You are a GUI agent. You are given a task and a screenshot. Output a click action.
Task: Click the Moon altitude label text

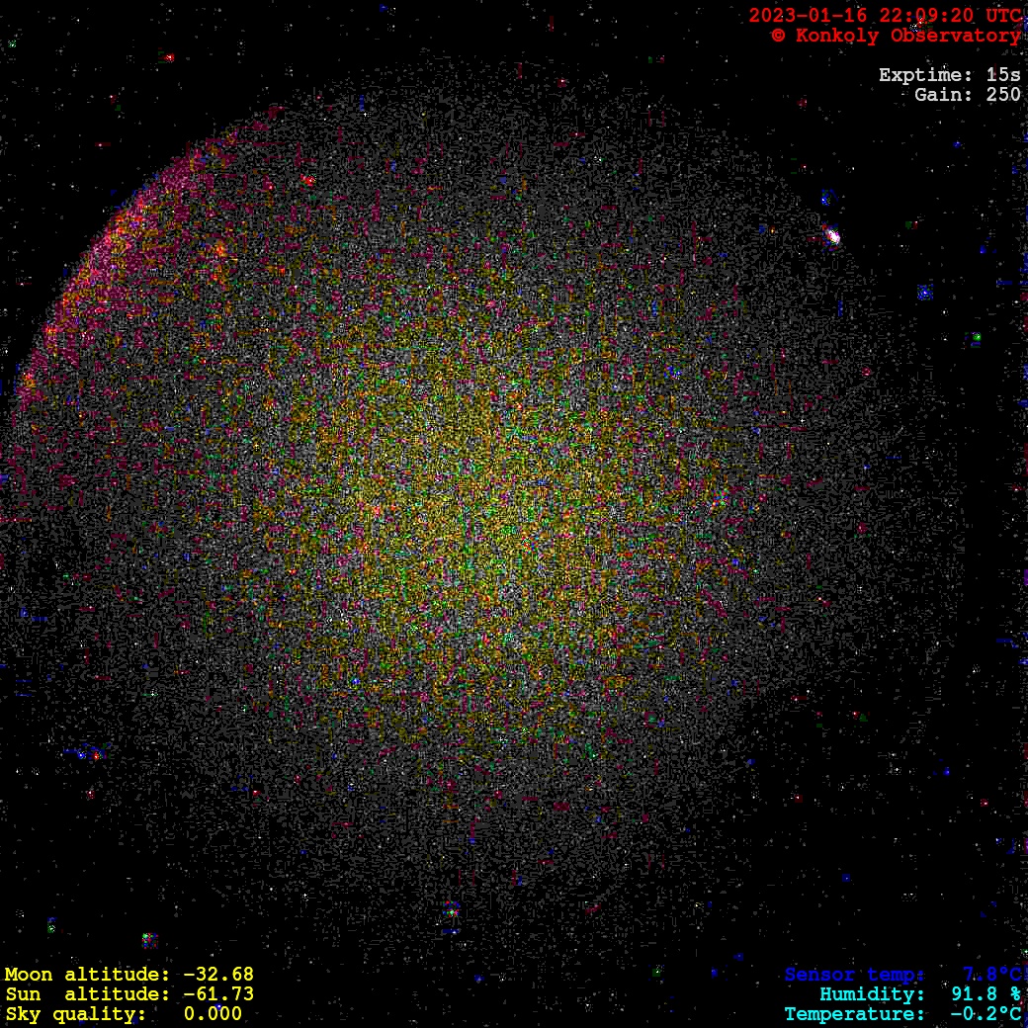84,975
